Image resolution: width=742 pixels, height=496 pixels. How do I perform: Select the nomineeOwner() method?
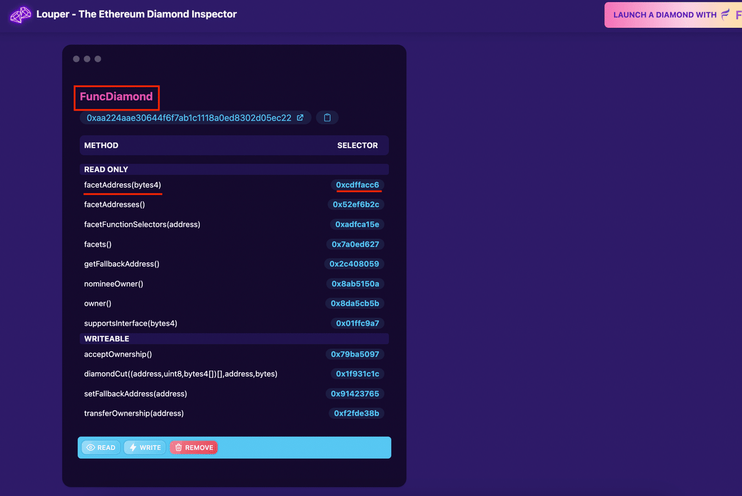(x=114, y=284)
